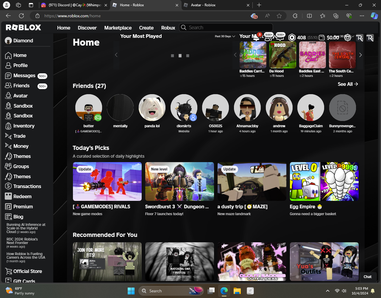Open the Chat button at the bottom right
The height and width of the screenshot is (298, 381).
click(368, 277)
